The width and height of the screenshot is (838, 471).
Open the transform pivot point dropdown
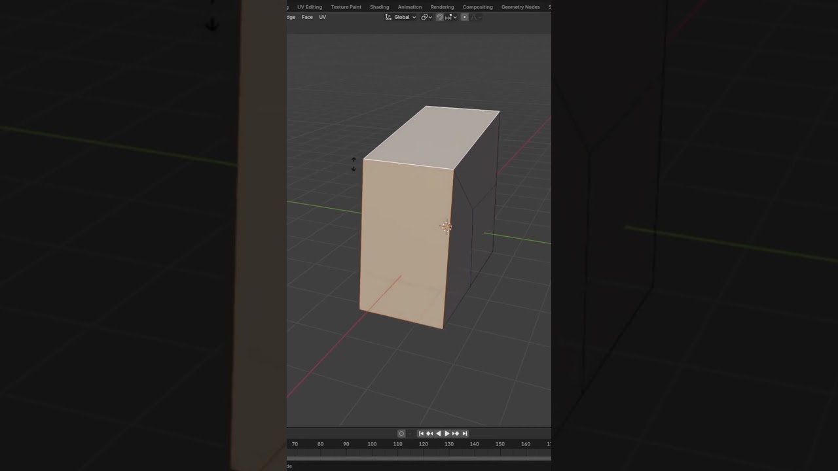pyautogui.click(x=426, y=17)
